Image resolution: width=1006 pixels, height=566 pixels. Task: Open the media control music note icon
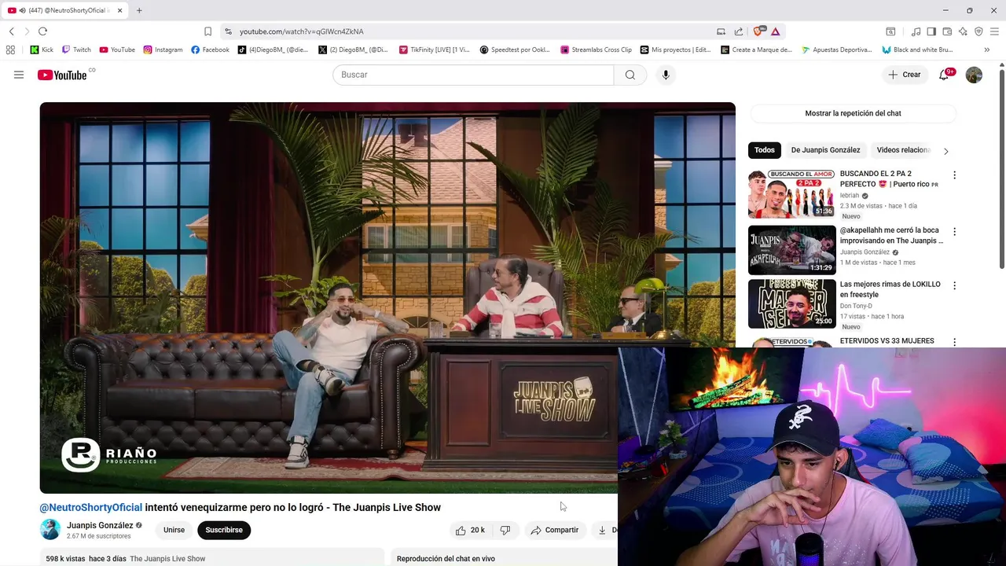[x=916, y=31]
